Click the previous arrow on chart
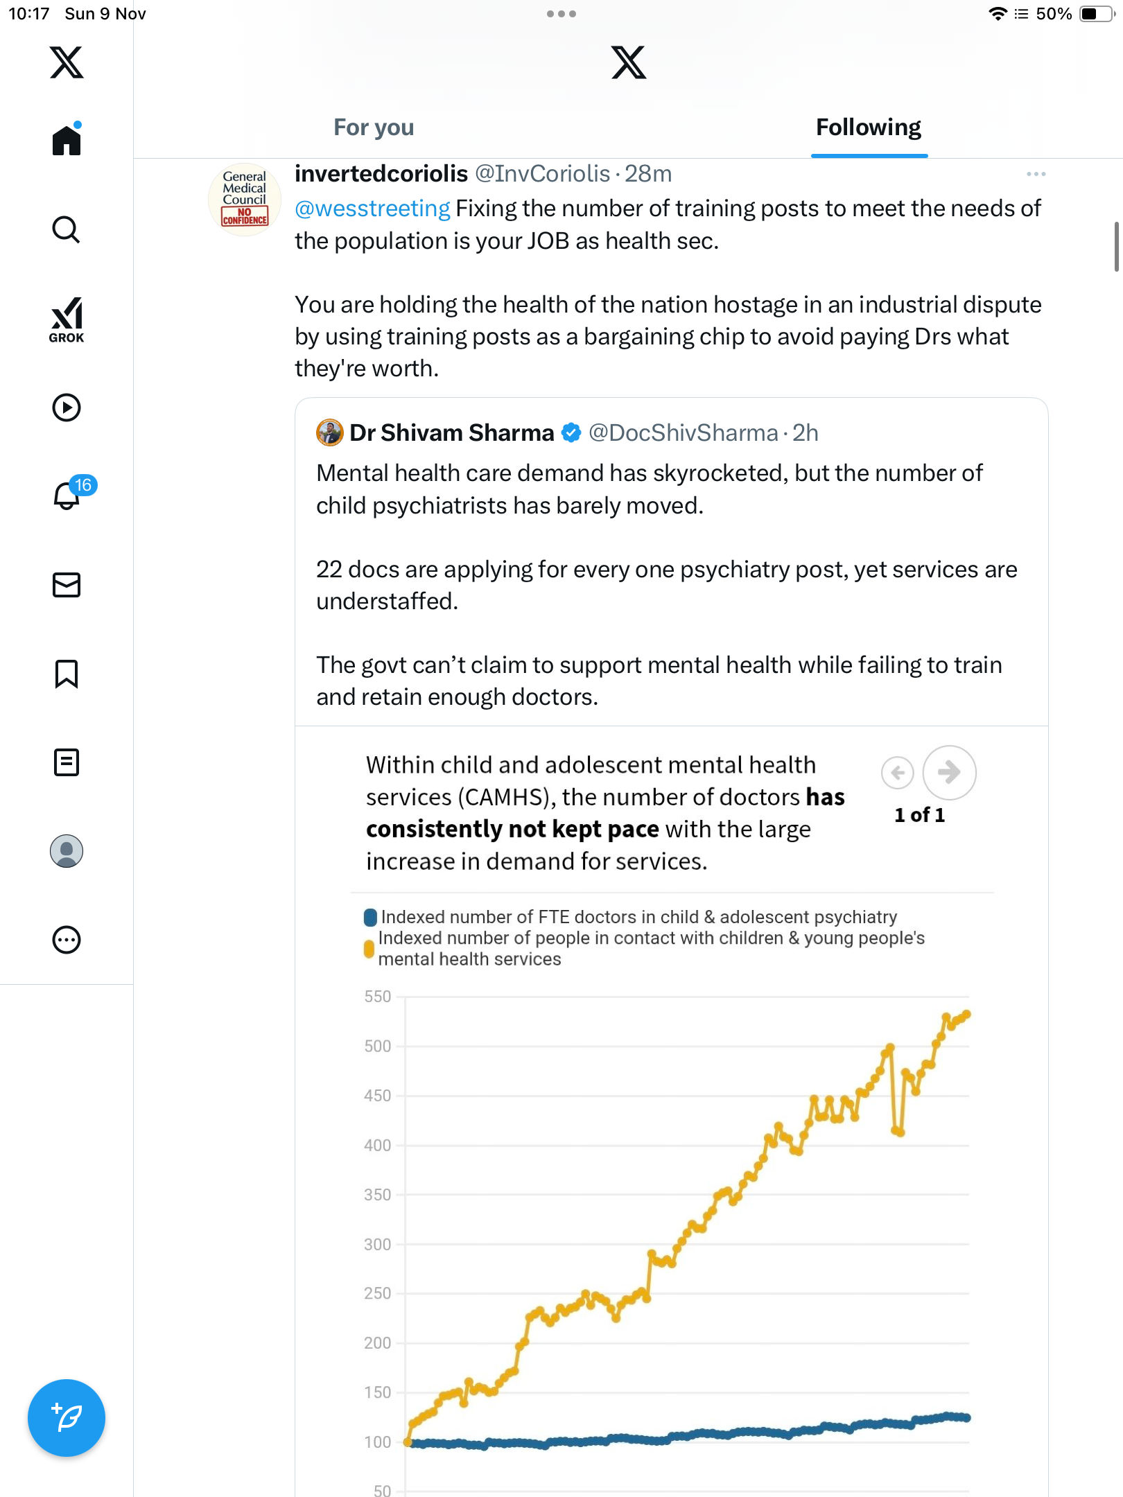This screenshot has height=1497, width=1123. (898, 772)
